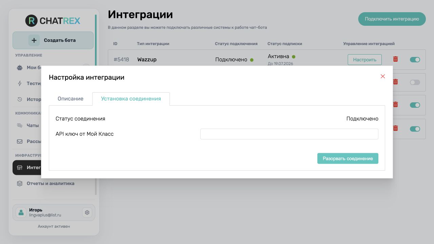Open the lightning icon testing item
The height and width of the screenshot is (244, 434).
click(x=20, y=83)
